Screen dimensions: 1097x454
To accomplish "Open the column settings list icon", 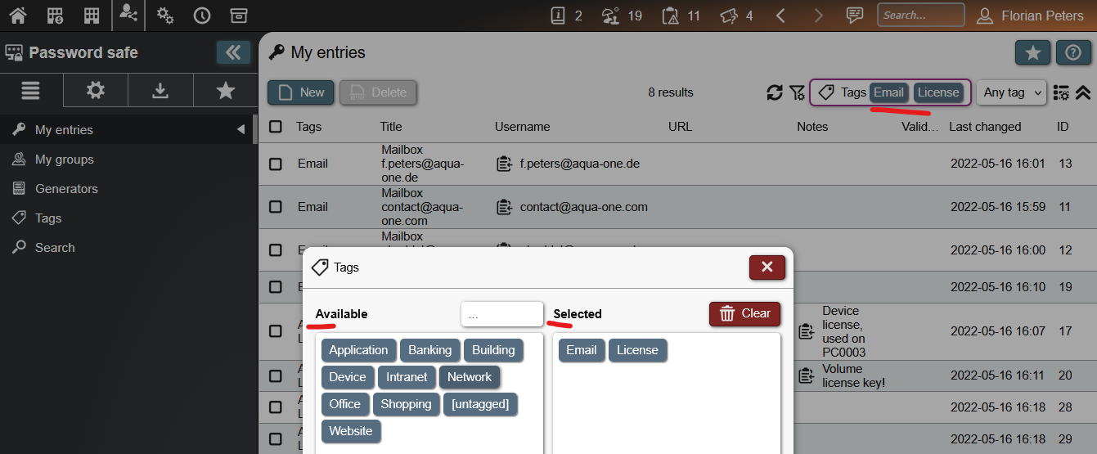I will tap(1061, 92).
